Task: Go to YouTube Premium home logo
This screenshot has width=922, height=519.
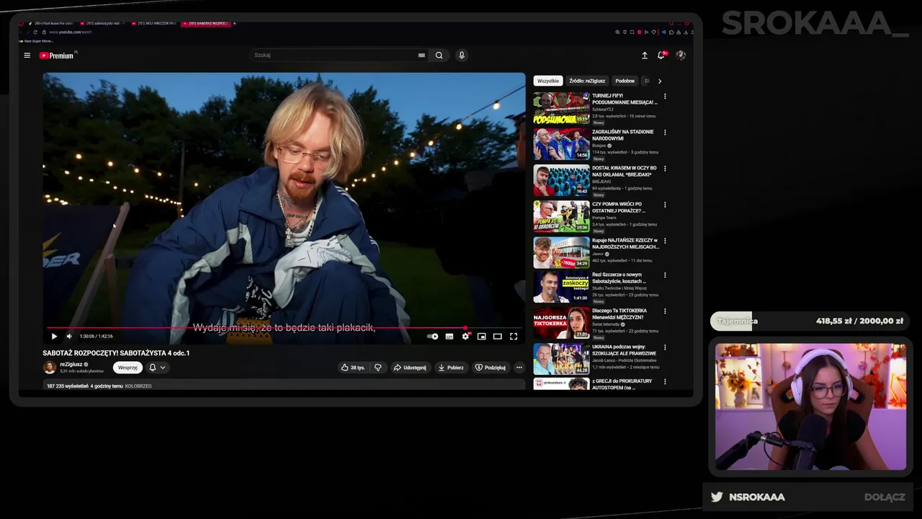Action: pyautogui.click(x=57, y=56)
